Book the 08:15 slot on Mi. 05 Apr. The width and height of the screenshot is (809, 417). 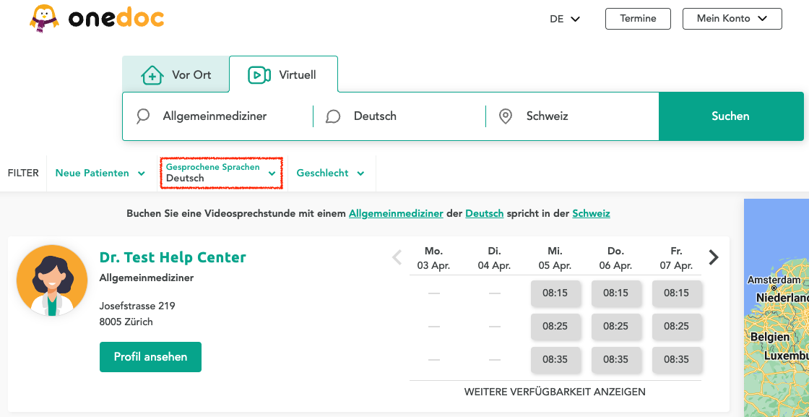[555, 293]
